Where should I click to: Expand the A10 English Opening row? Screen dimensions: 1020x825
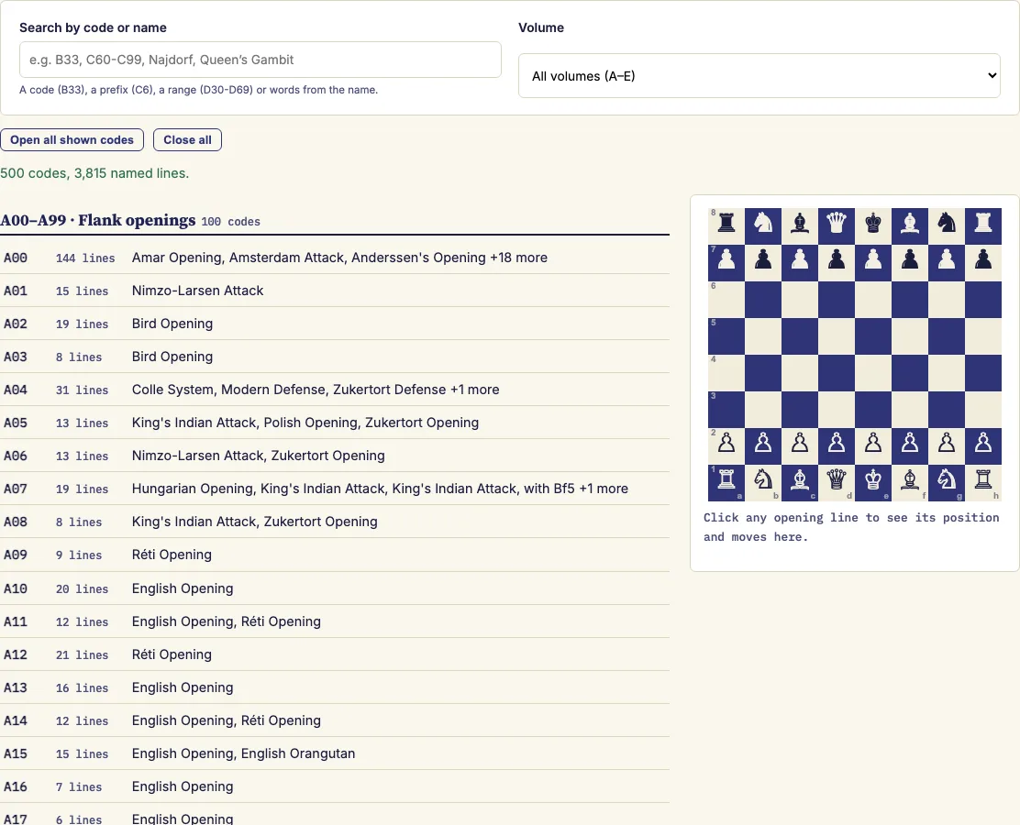pyautogui.click(x=335, y=588)
